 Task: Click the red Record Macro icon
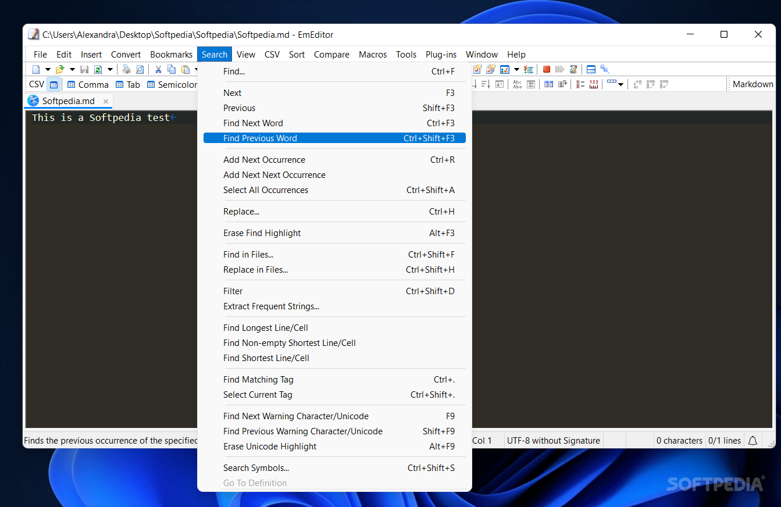click(x=547, y=69)
